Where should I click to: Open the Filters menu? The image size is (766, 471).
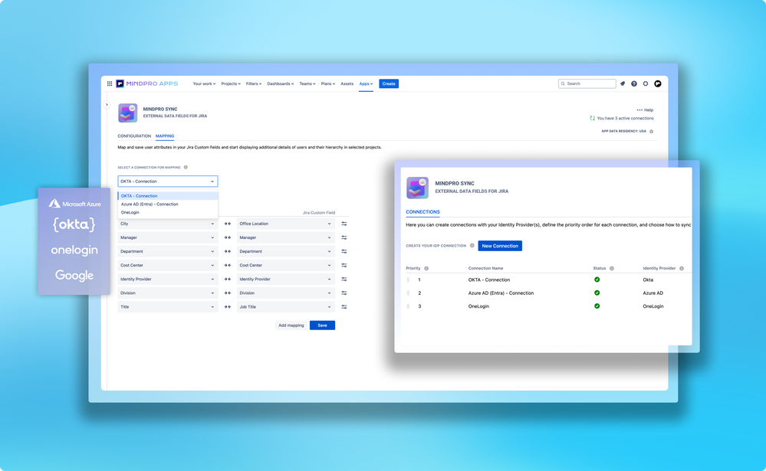tap(254, 83)
